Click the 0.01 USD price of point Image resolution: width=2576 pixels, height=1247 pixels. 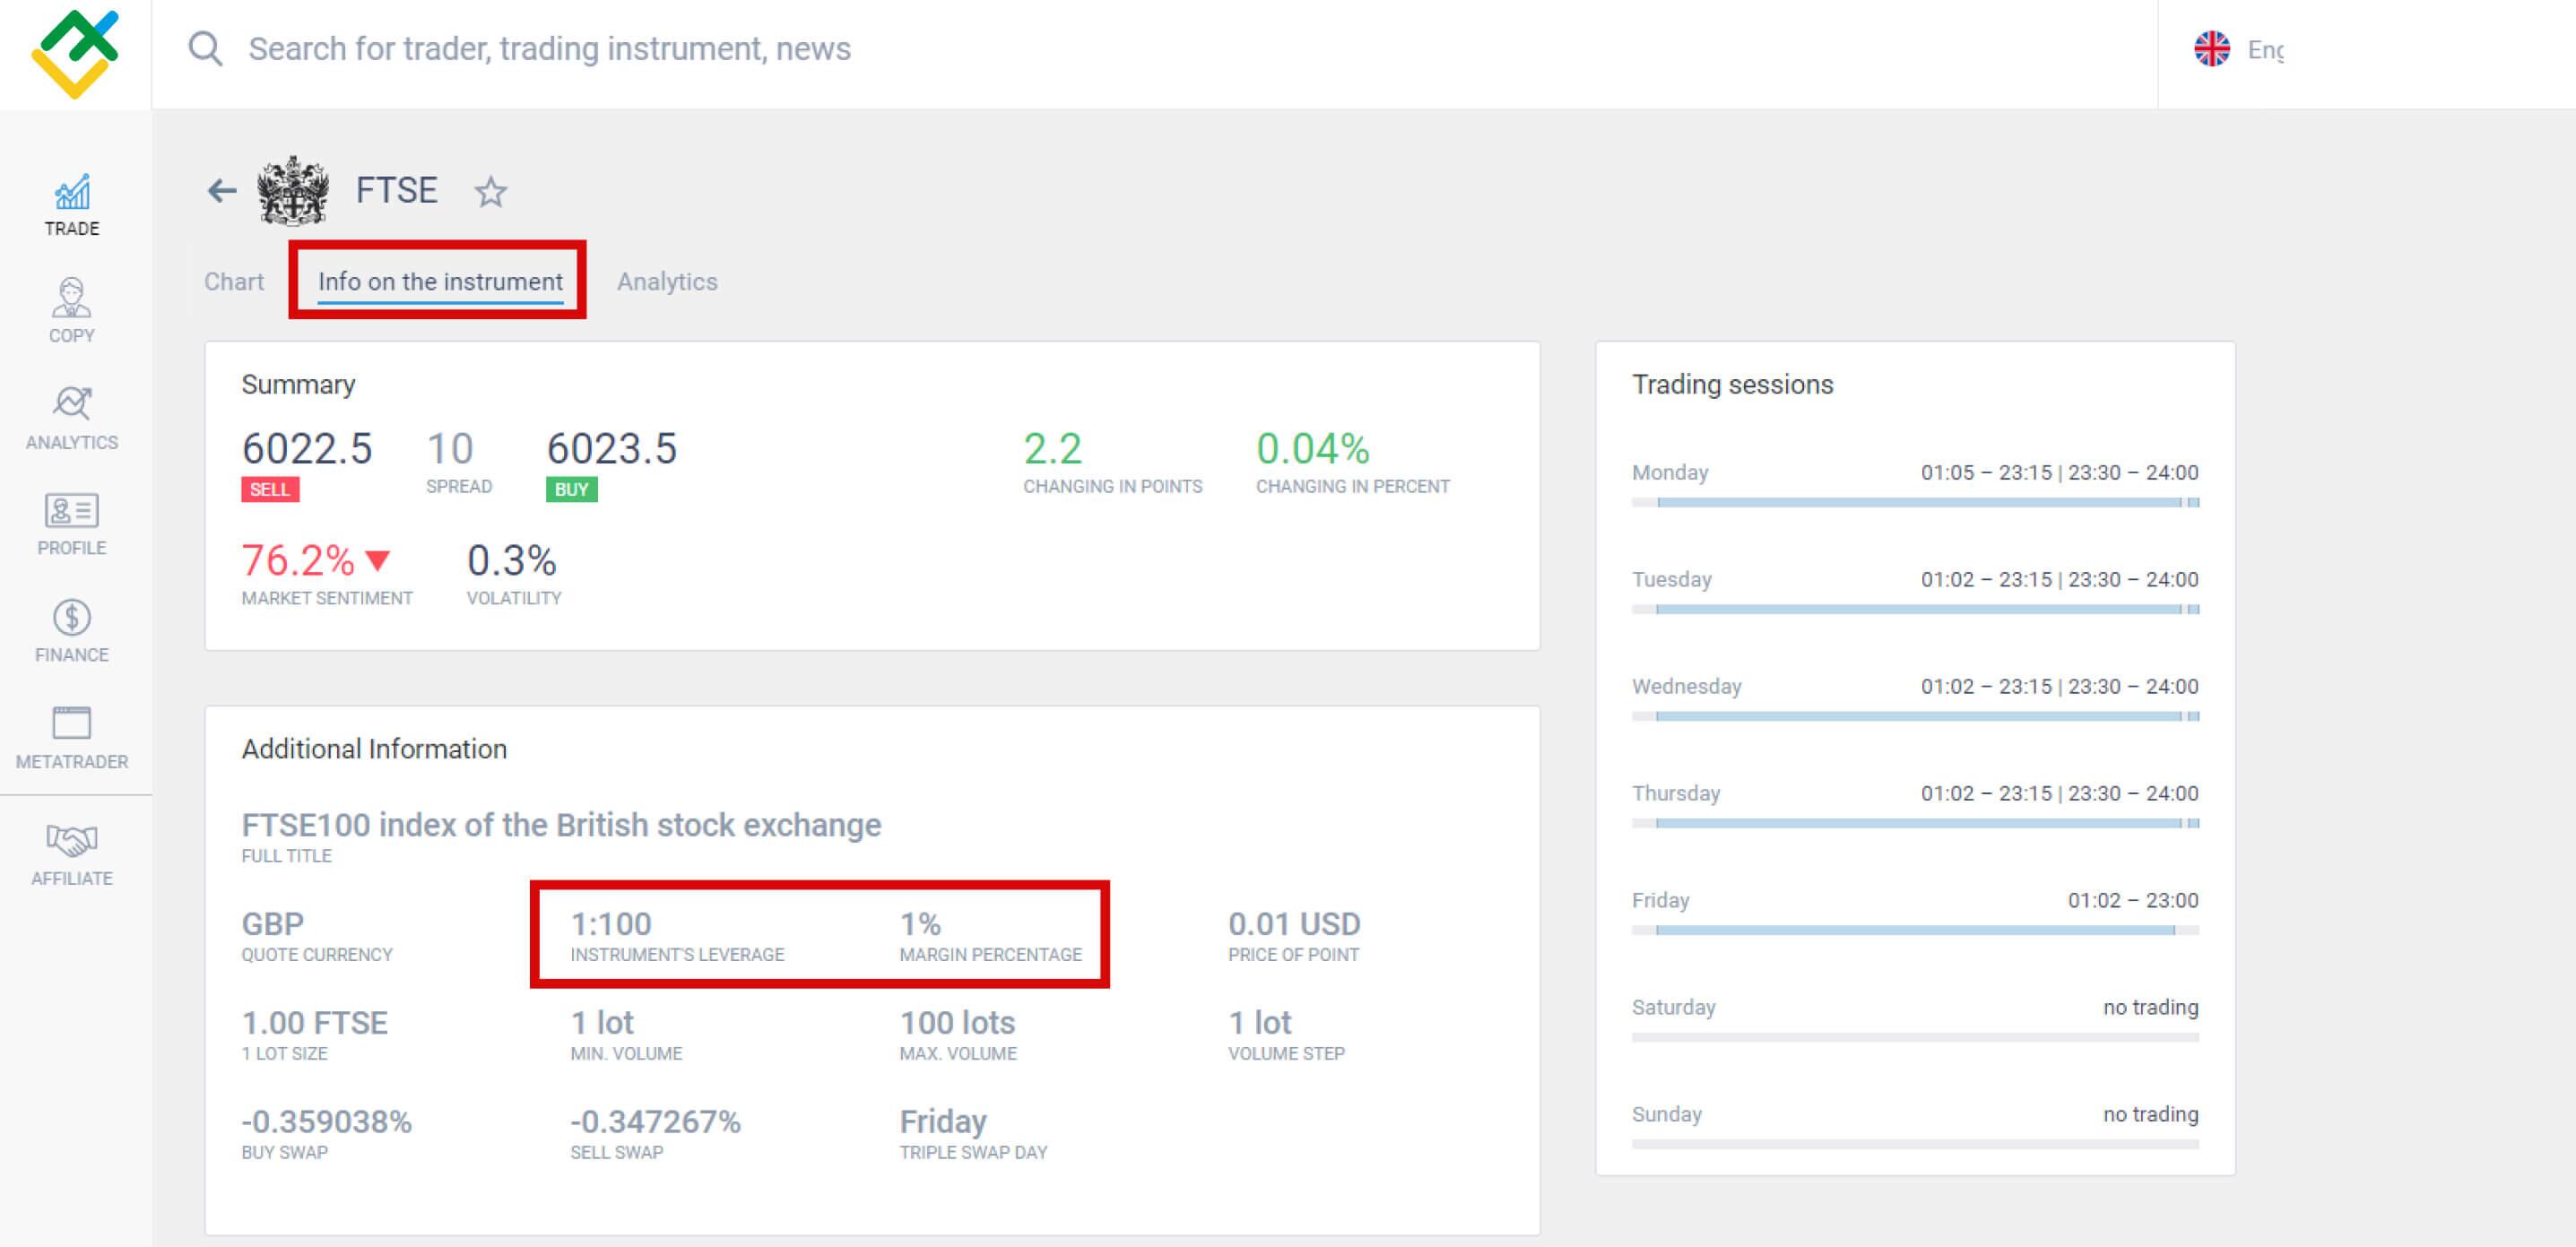click(x=1294, y=924)
